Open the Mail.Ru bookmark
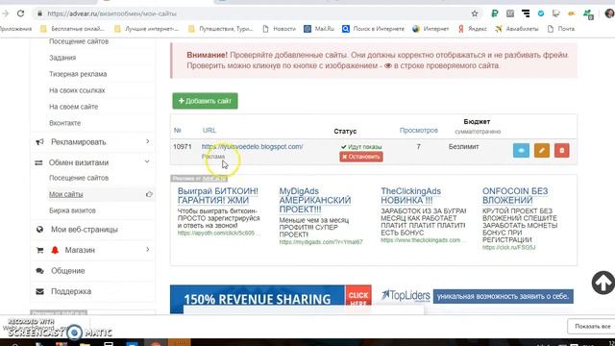 coord(319,29)
